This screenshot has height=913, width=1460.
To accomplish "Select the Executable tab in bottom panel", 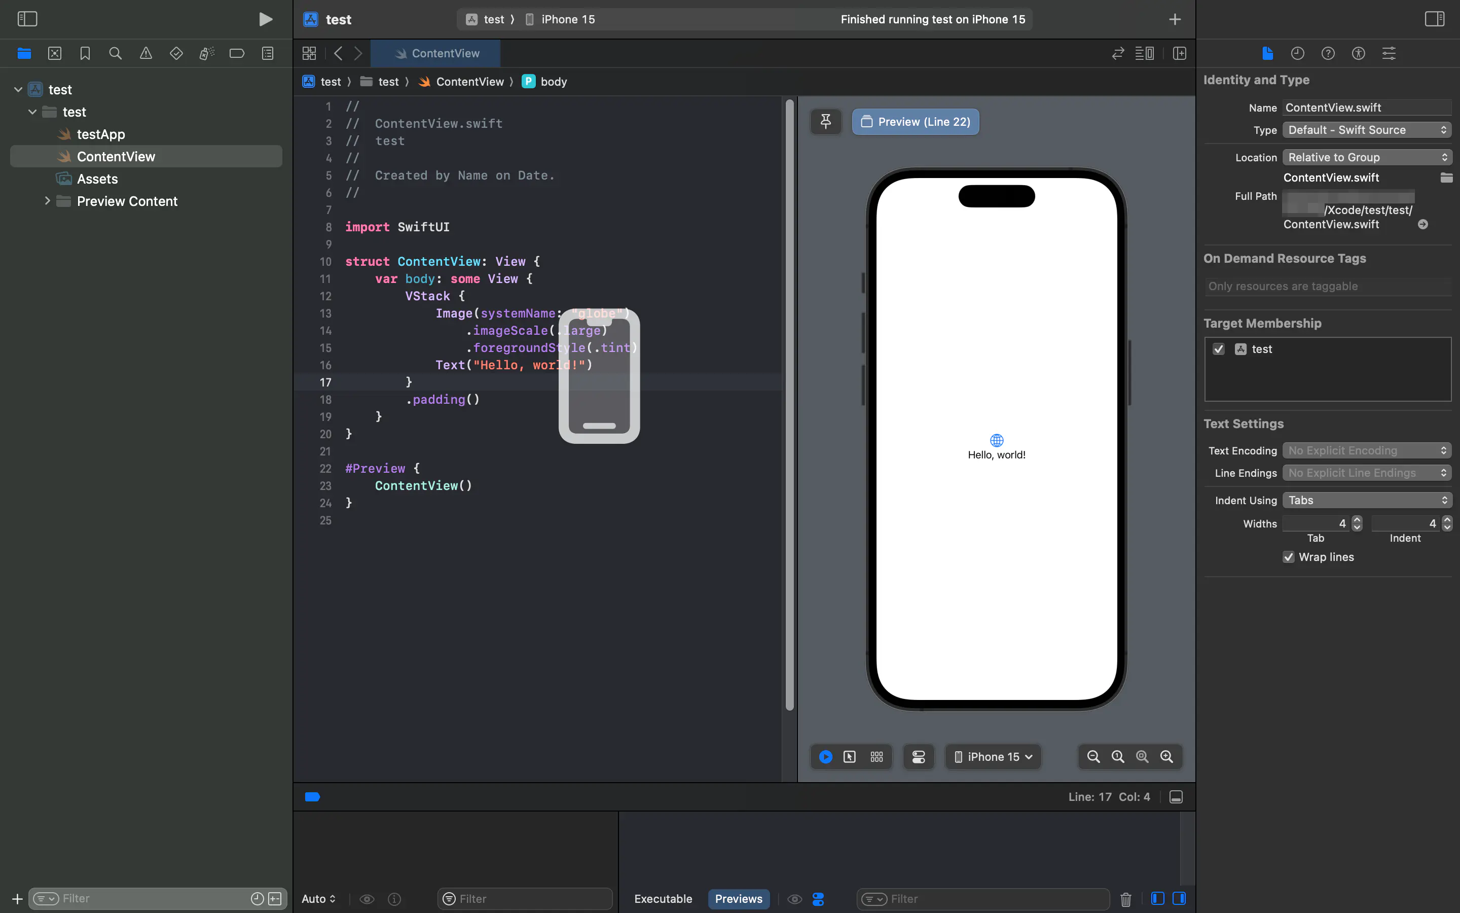I will coord(663,898).
